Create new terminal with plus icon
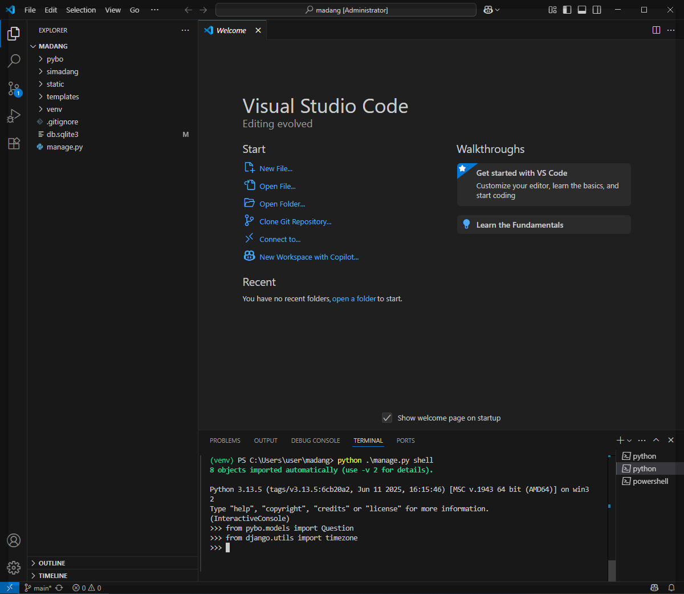The width and height of the screenshot is (684, 594). point(620,440)
